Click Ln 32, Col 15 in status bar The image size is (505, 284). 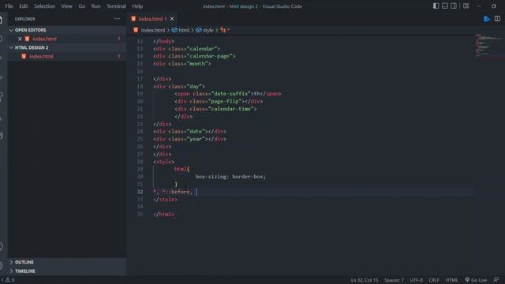365,280
